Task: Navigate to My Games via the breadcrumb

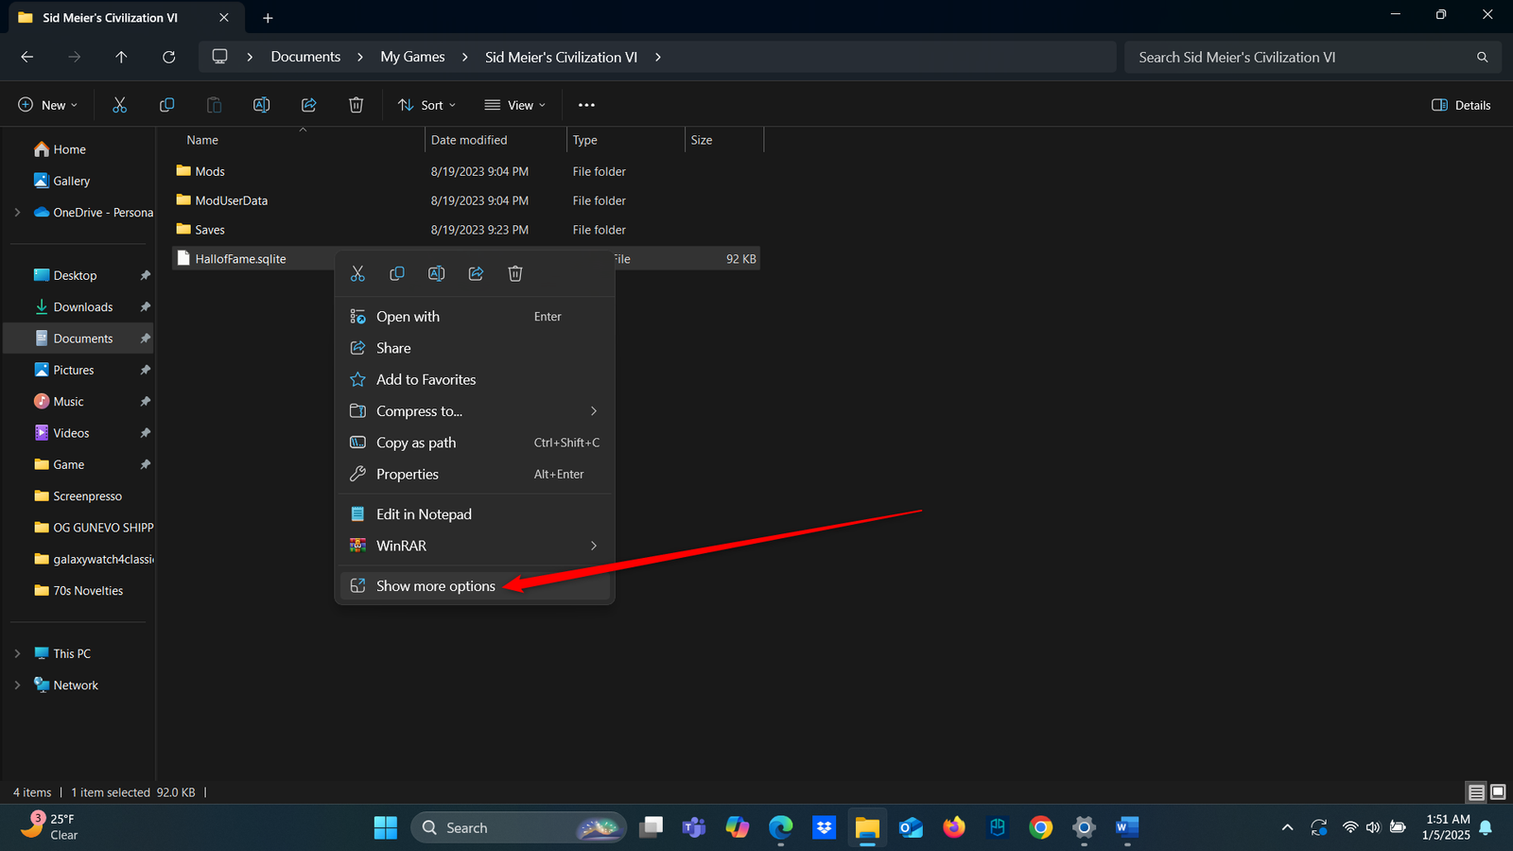Action: click(x=412, y=57)
